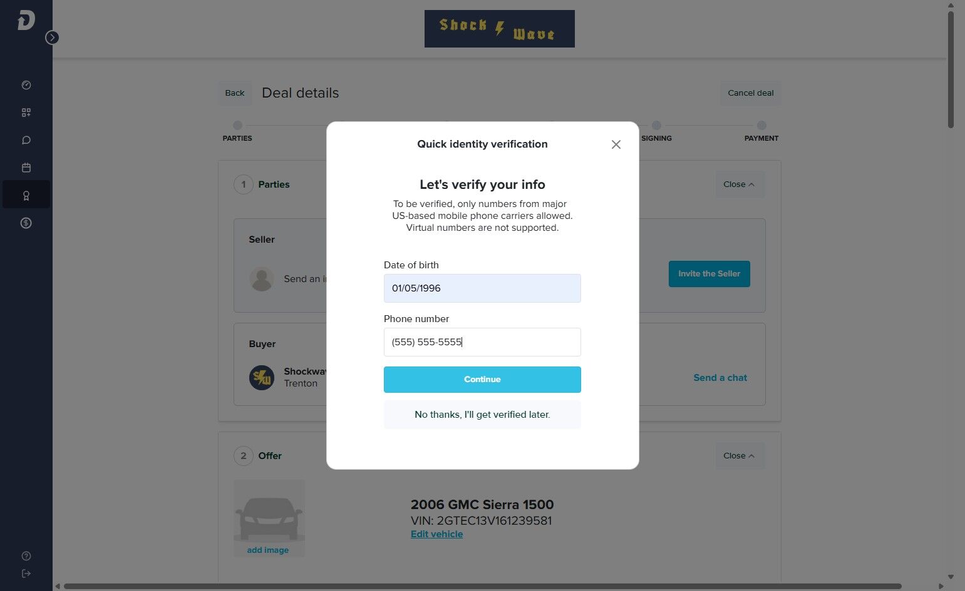Collapse the Parties section using Close
965x591 pixels.
click(739, 184)
